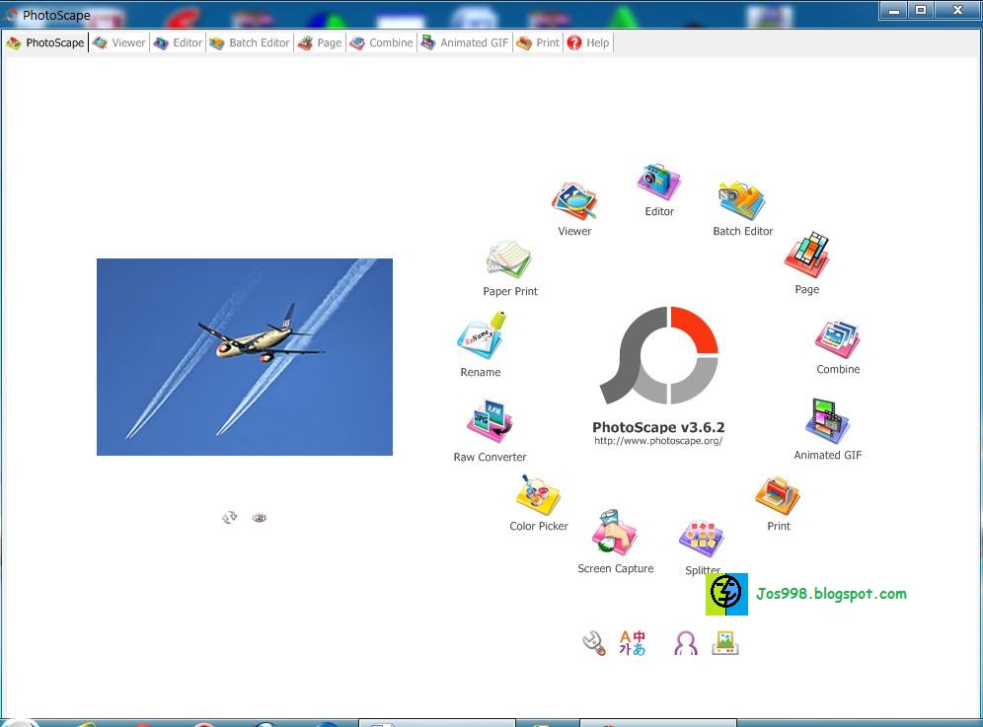Image resolution: width=983 pixels, height=727 pixels.
Task: Switch to the Print tab
Action: [538, 42]
